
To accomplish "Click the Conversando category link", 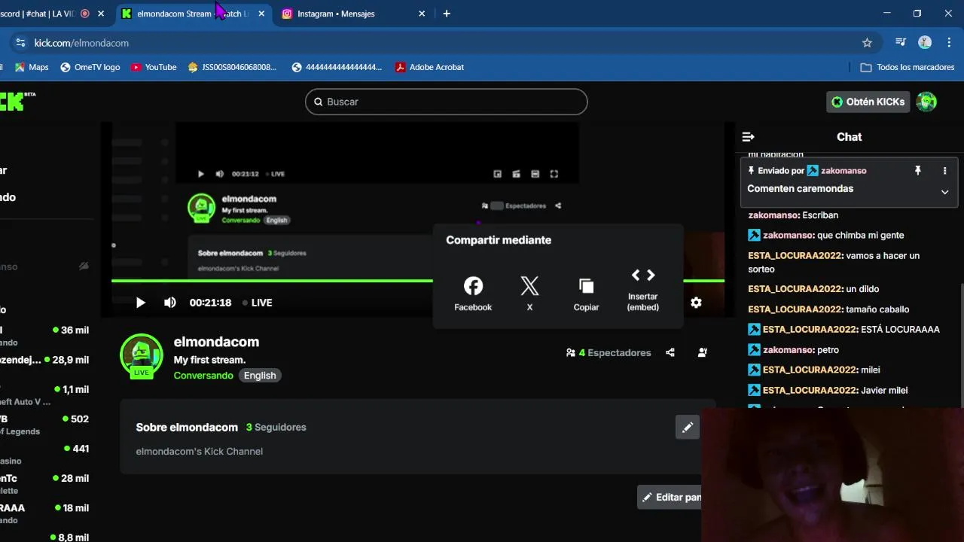I will pyautogui.click(x=203, y=376).
